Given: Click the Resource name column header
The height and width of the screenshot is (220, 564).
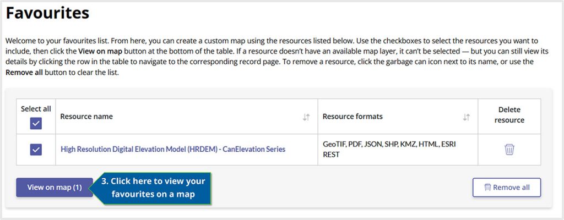Looking at the screenshot, I should point(86,117).
